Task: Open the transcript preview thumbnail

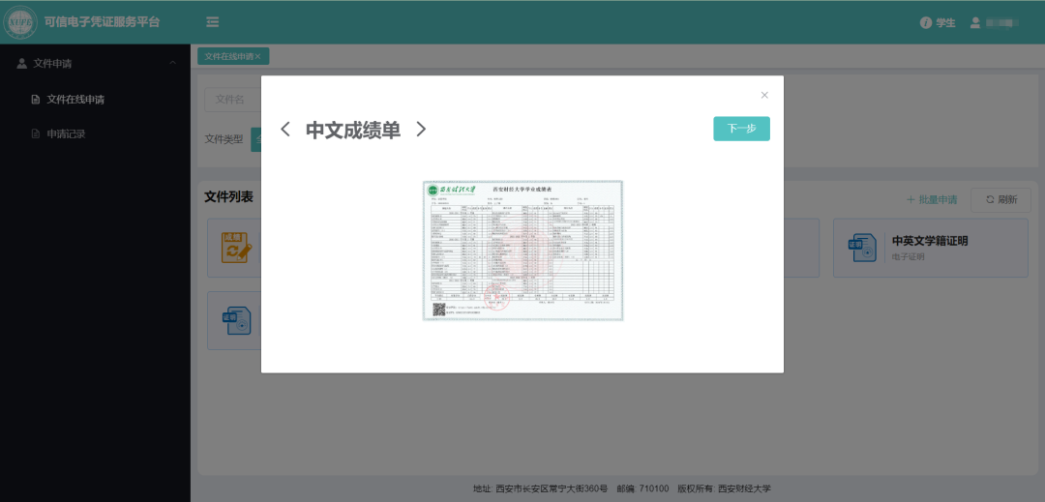Action: (522, 251)
